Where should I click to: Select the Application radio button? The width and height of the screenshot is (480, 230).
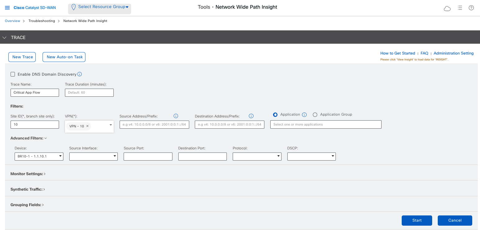275,115
